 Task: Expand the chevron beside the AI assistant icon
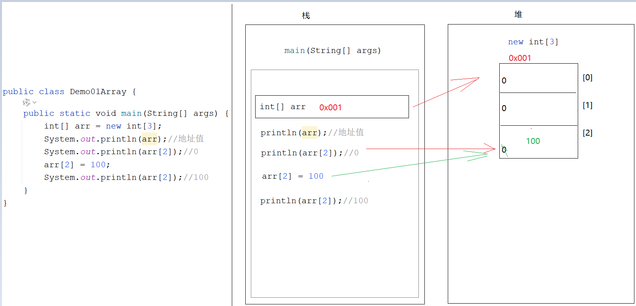click(x=34, y=103)
